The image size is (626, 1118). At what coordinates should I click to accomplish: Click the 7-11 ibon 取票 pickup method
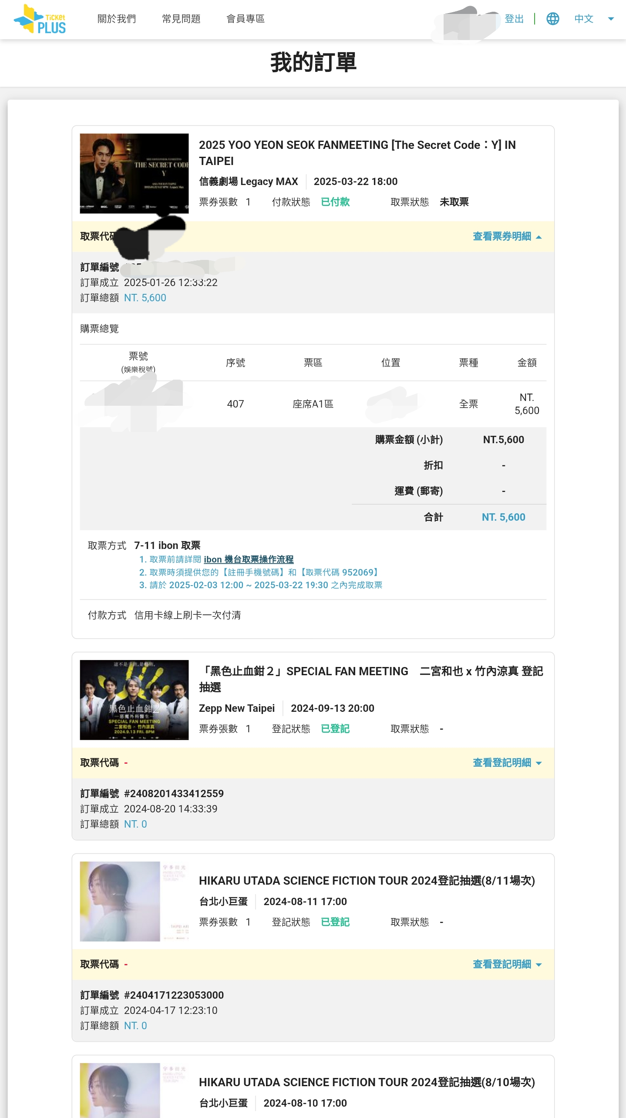[167, 546]
